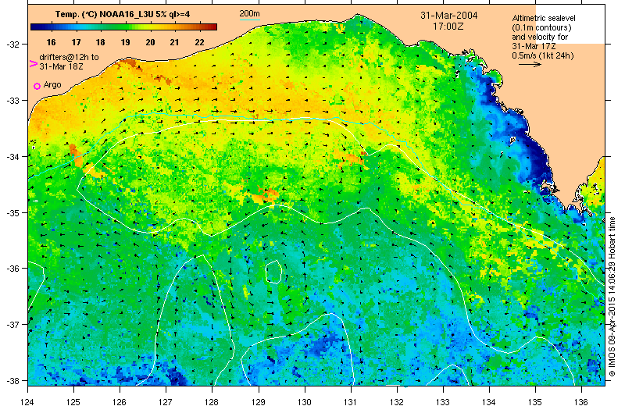Click the cyan 200m isobath legend line
Image resolution: width=625 pixels, height=406 pixels.
point(249,20)
